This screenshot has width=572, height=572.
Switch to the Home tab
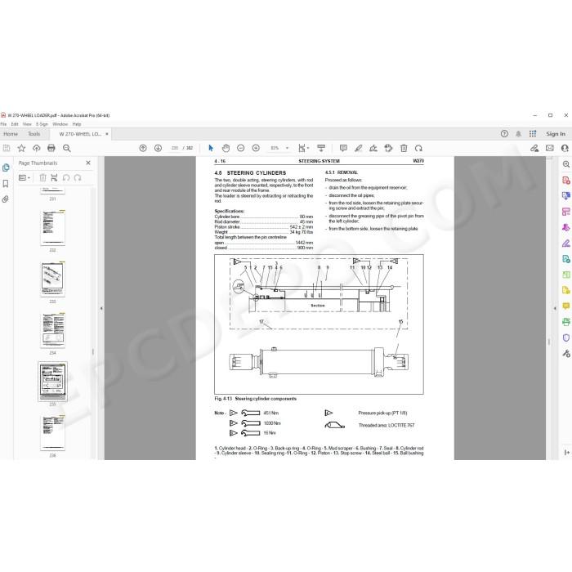(x=11, y=134)
